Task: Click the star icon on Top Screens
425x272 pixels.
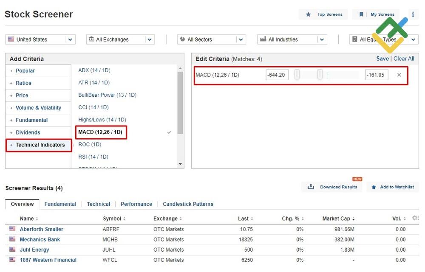Action: [308, 14]
